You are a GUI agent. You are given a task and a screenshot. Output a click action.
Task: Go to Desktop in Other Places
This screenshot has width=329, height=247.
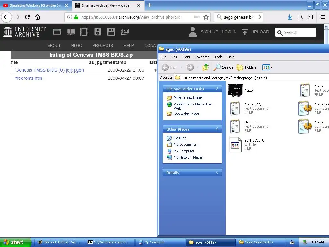coord(180,138)
